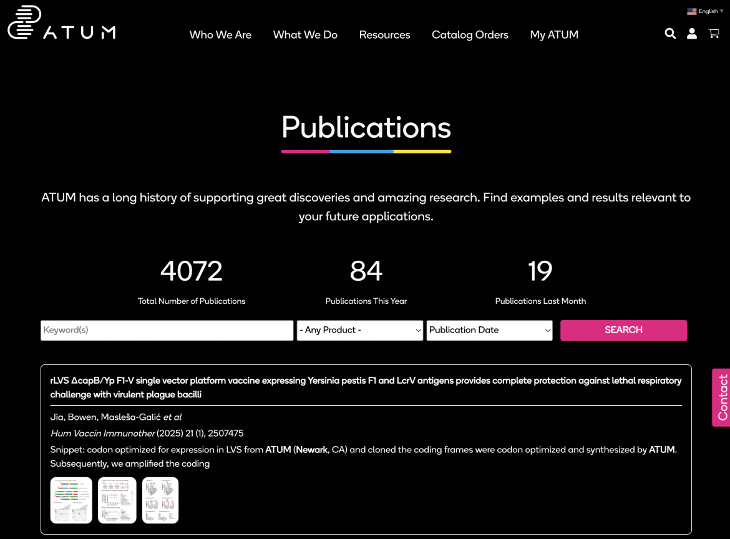Open the What We Do menu
730x539 pixels.
[x=305, y=34]
